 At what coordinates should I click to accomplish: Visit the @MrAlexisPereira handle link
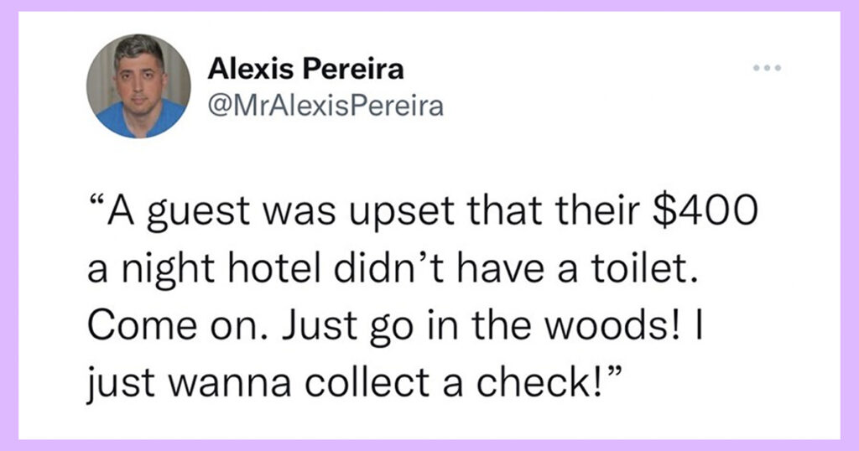(x=326, y=106)
